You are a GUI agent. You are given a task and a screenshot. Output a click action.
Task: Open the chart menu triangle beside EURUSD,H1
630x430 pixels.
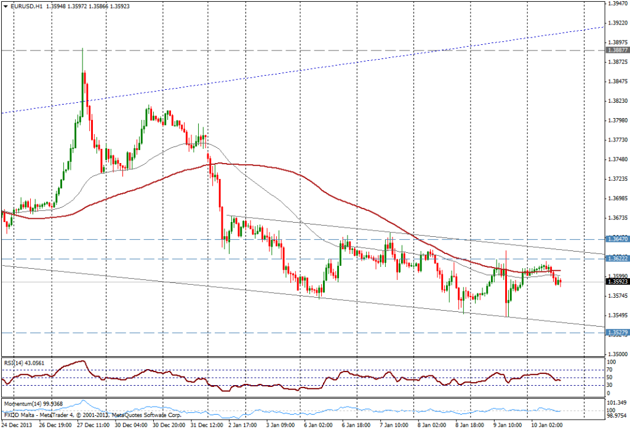(5, 6)
